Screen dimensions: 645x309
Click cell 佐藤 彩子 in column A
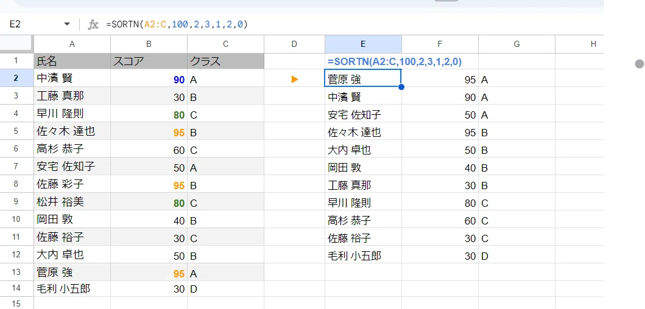72,184
